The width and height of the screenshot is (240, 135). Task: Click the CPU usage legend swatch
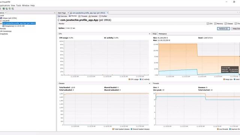pyautogui.click(x=129, y=79)
